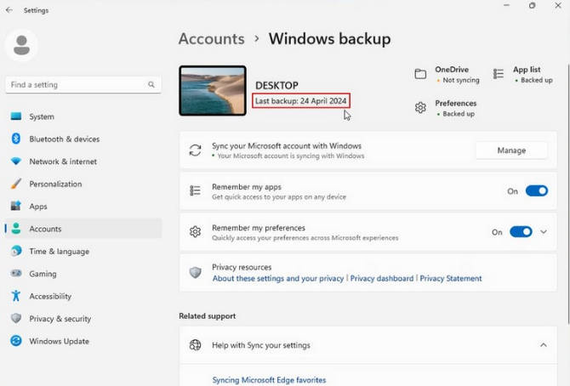Click the Remember my preferences gear icon
Screen dimensions: 570x386
(x=195, y=232)
